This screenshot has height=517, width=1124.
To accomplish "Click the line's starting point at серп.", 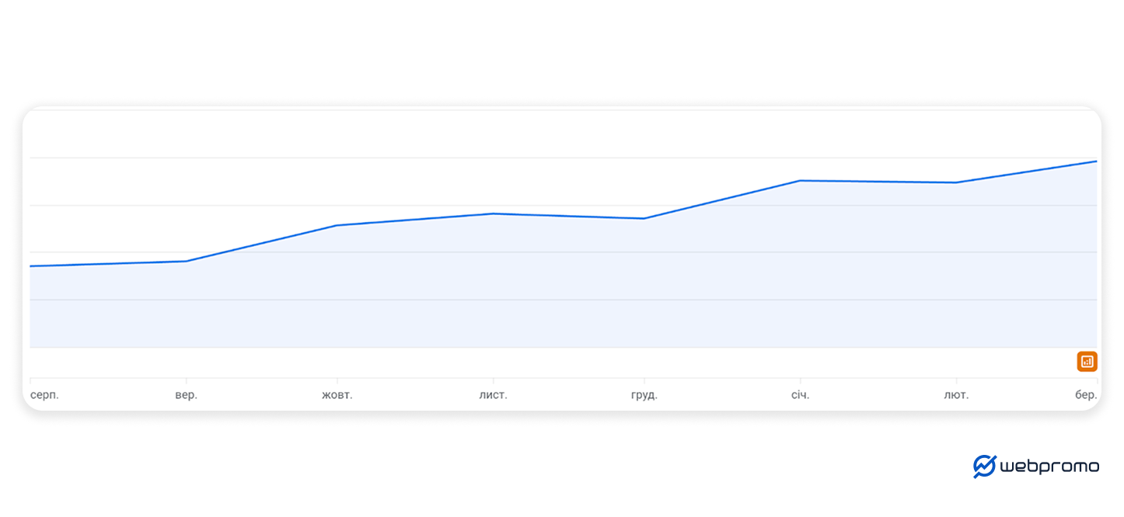I will [31, 266].
